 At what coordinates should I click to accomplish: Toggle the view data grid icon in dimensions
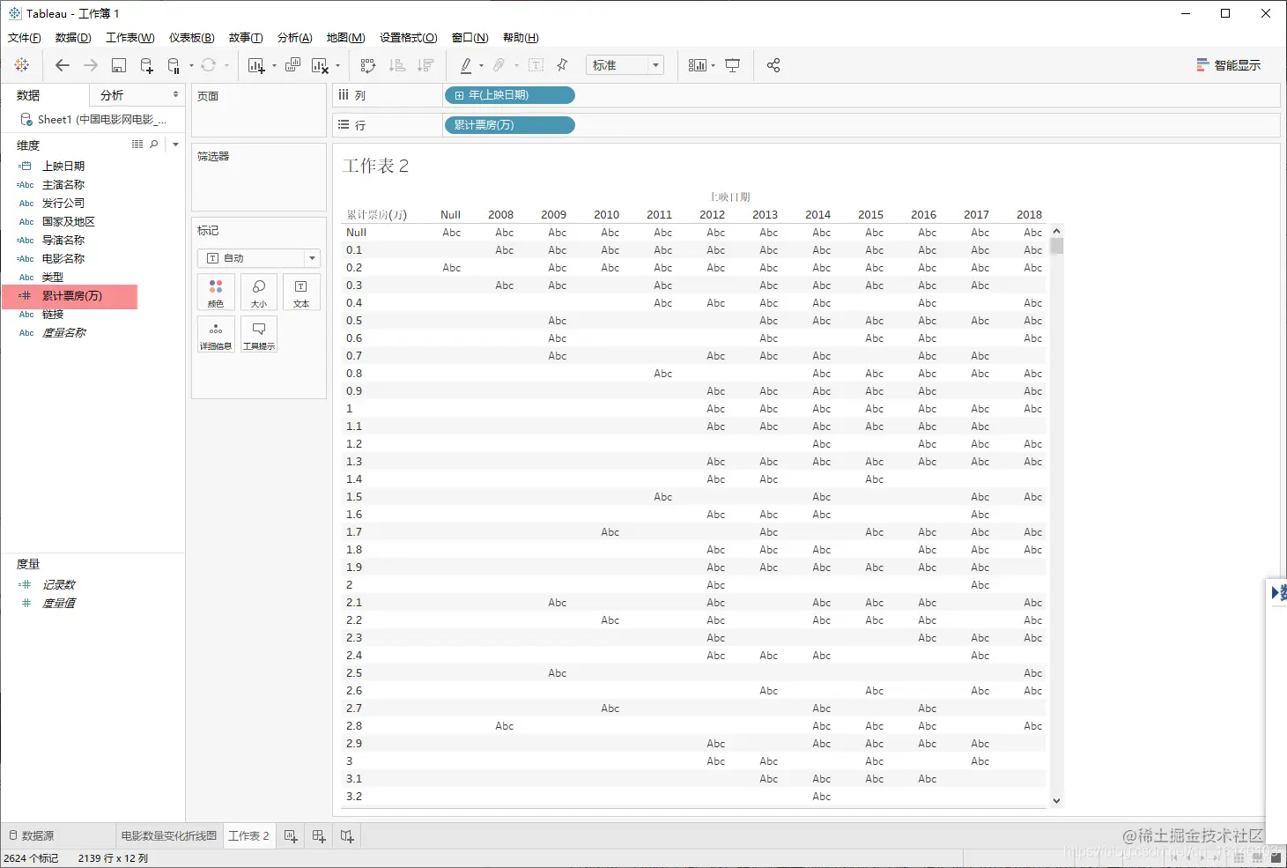tap(137, 145)
